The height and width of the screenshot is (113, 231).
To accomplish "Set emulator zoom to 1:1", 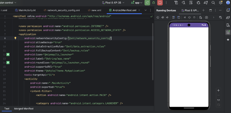I will (219, 100).
